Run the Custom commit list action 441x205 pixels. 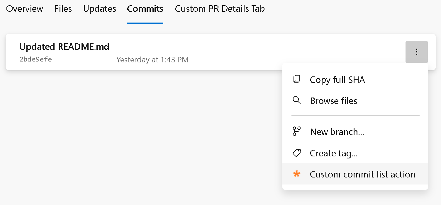tap(362, 174)
